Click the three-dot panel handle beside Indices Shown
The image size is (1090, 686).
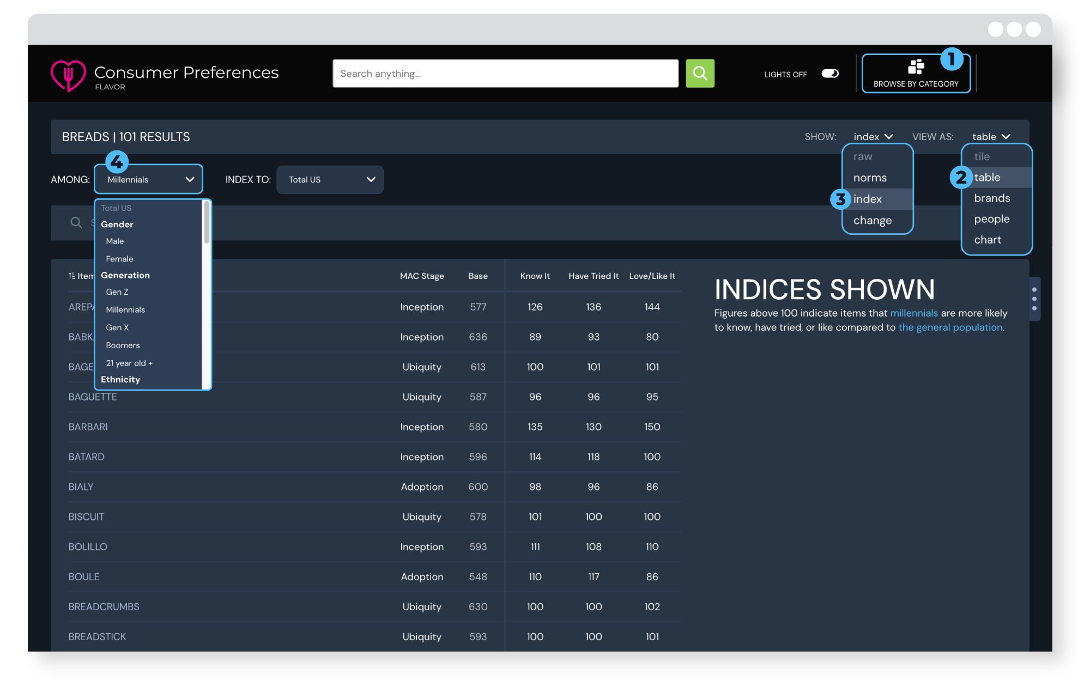[1034, 299]
